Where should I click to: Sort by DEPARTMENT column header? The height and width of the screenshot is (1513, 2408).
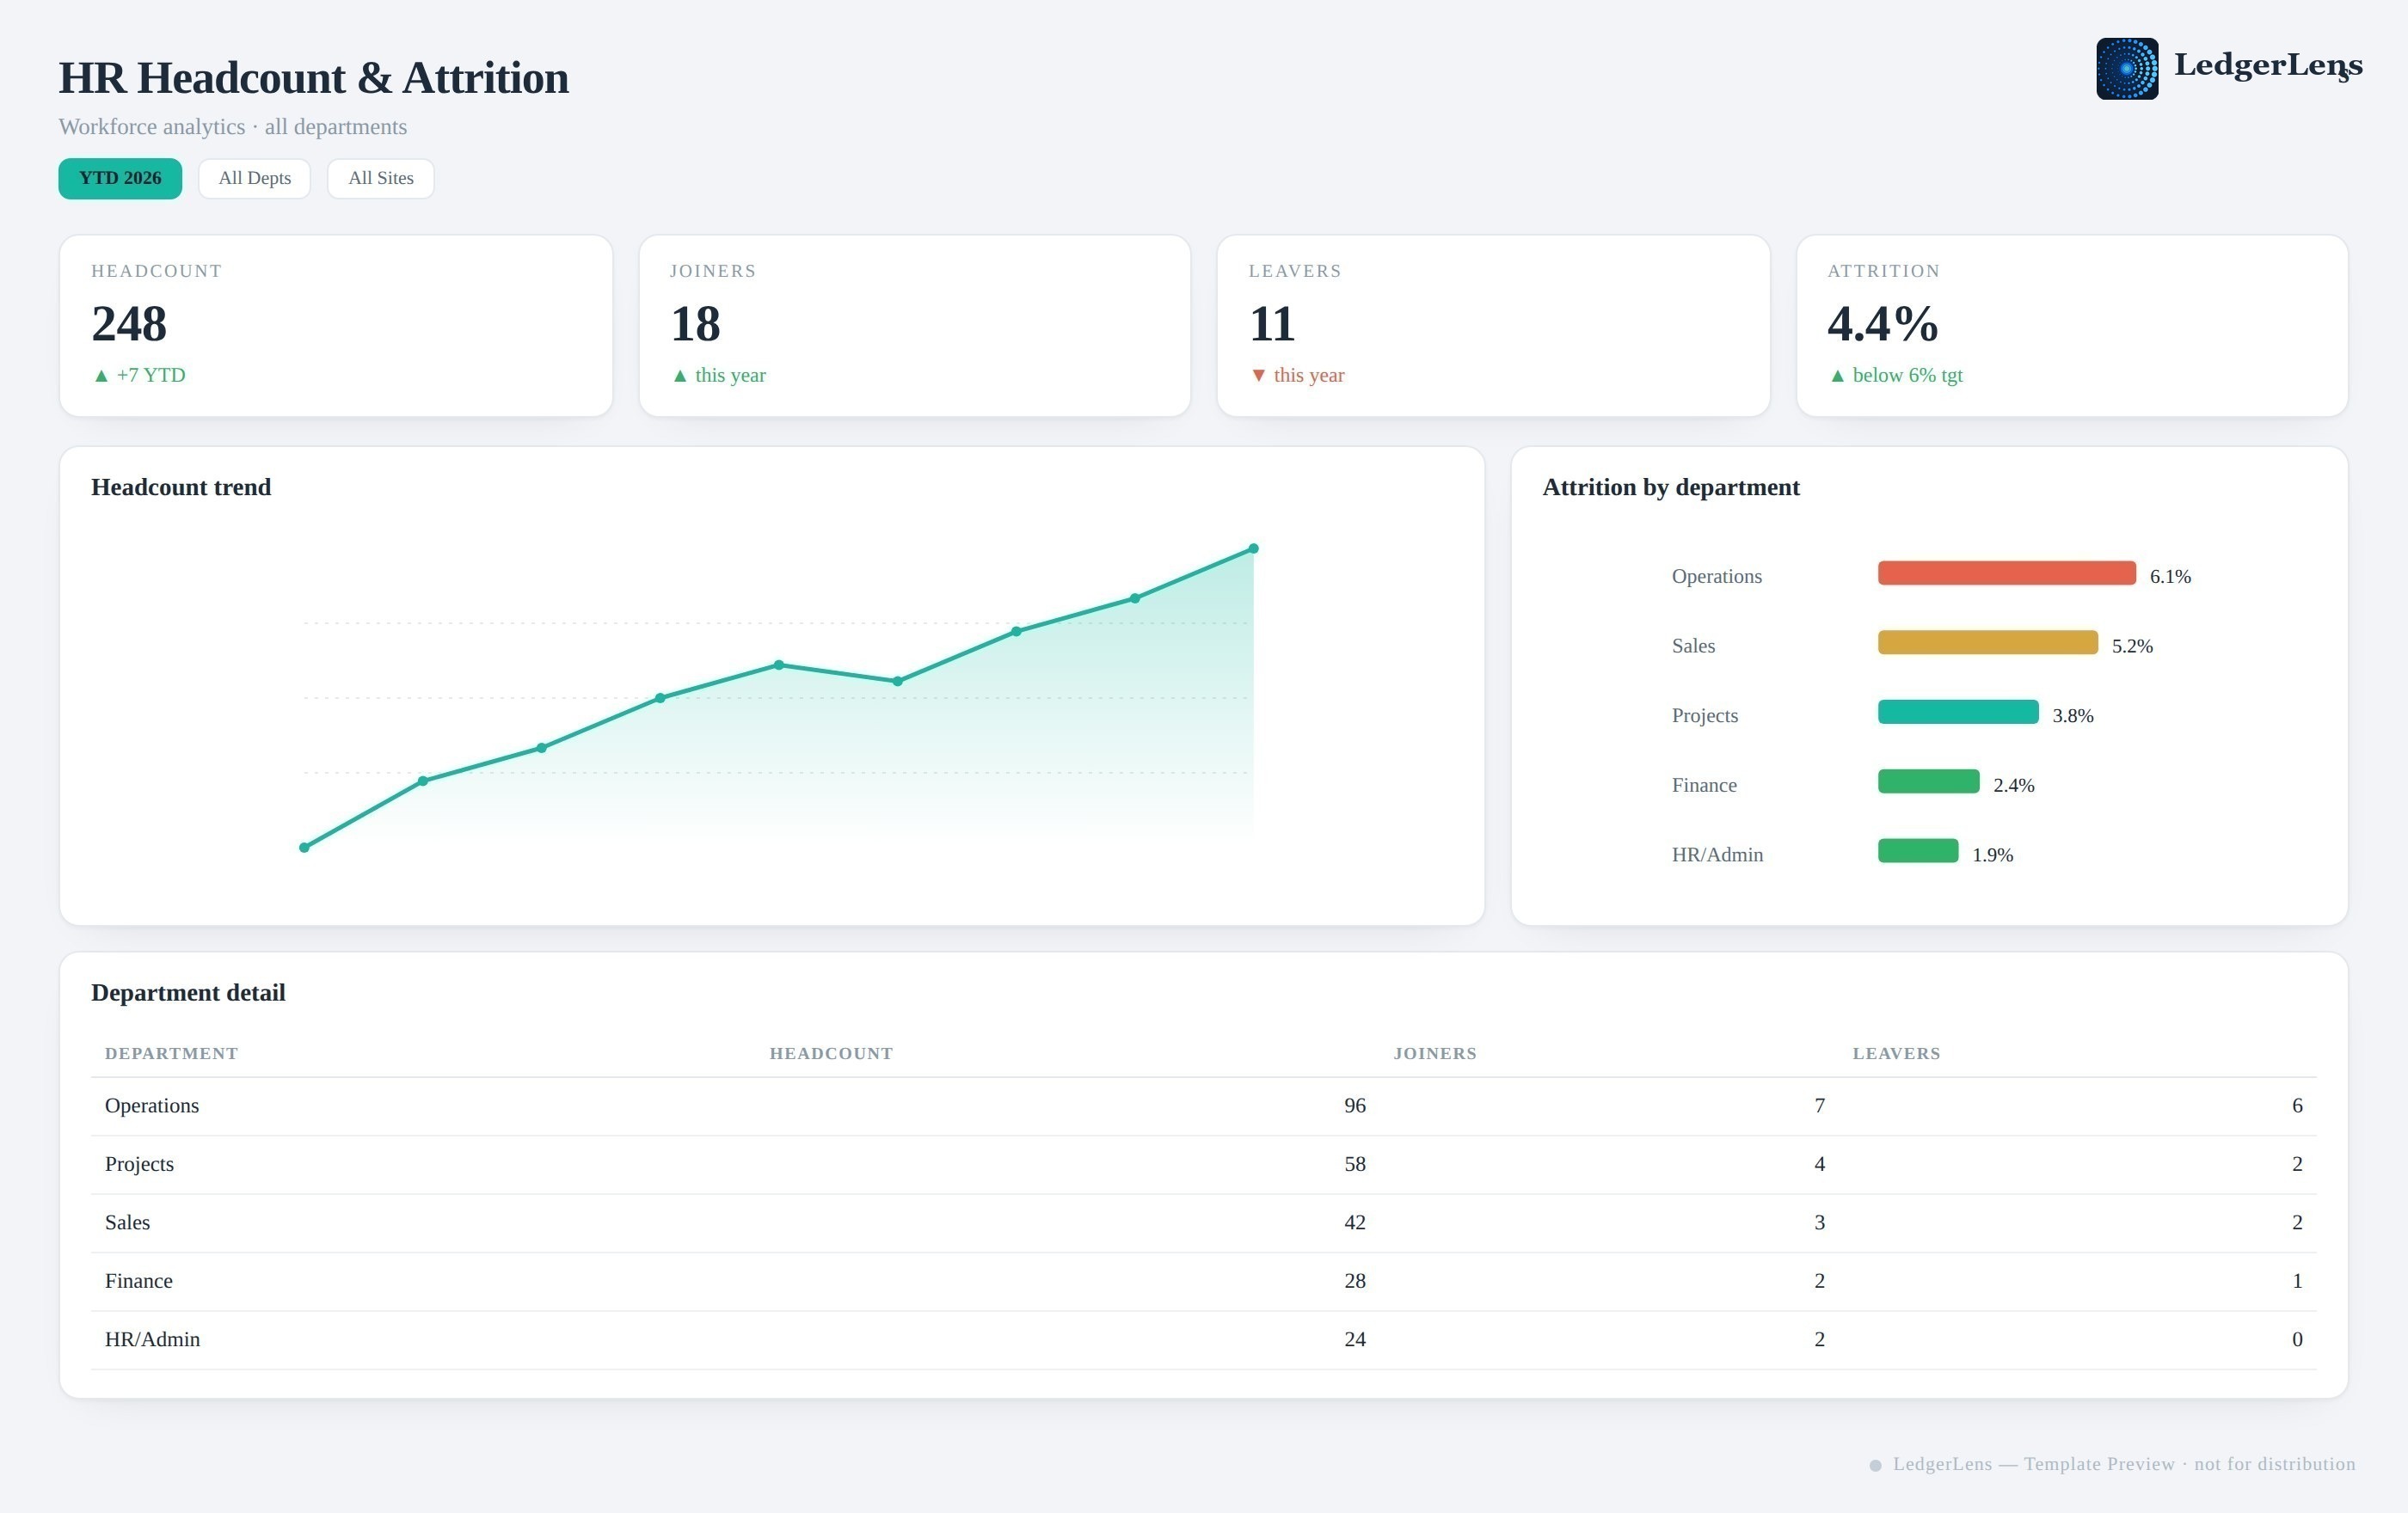pyautogui.click(x=172, y=1053)
